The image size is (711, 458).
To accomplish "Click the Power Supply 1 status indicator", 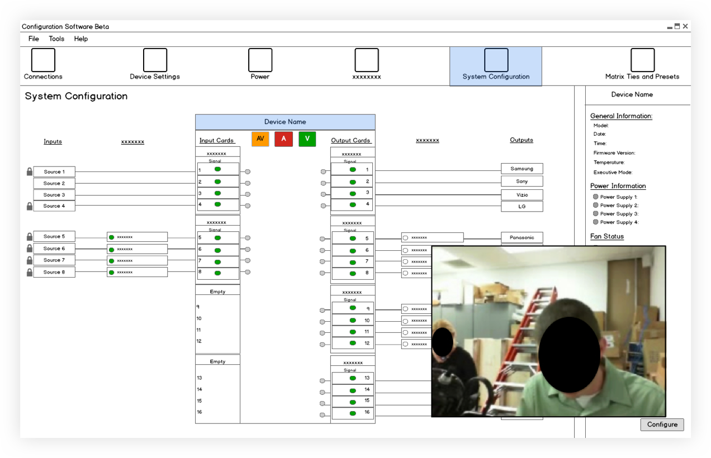I will (x=595, y=197).
